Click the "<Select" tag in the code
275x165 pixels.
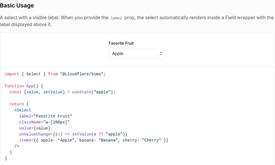[23, 110]
